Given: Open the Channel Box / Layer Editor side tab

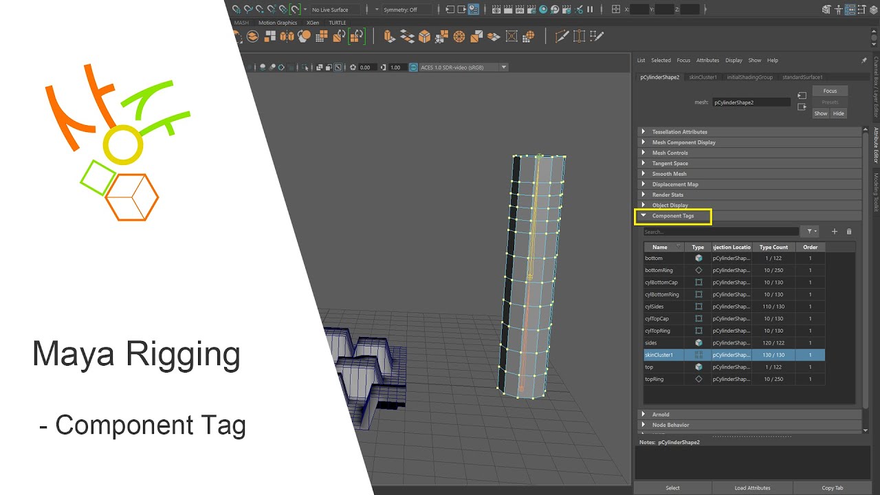Looking at the screenshot, I should (x=876, y=86).
